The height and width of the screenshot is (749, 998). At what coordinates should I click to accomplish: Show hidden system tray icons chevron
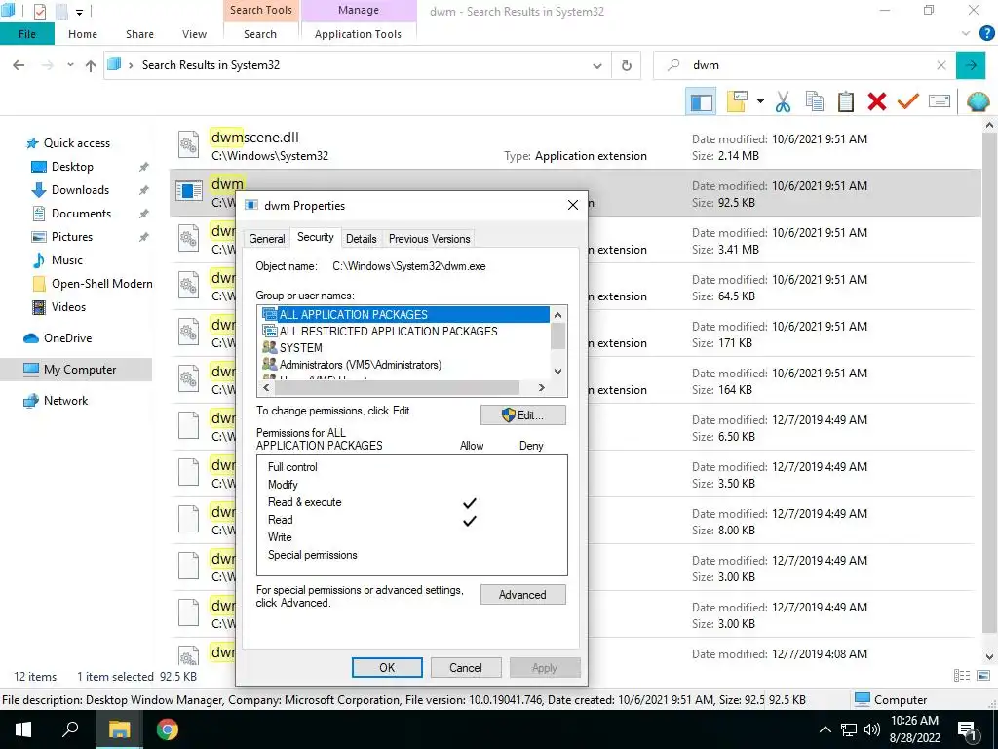(x=825, y=729)
